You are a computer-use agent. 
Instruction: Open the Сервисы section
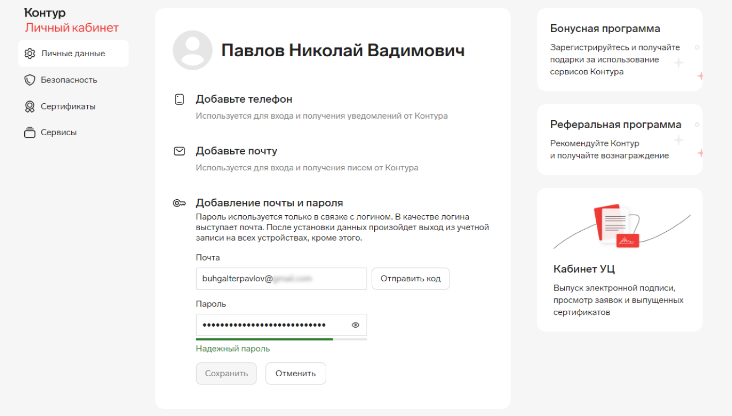[x=59, y=133]
